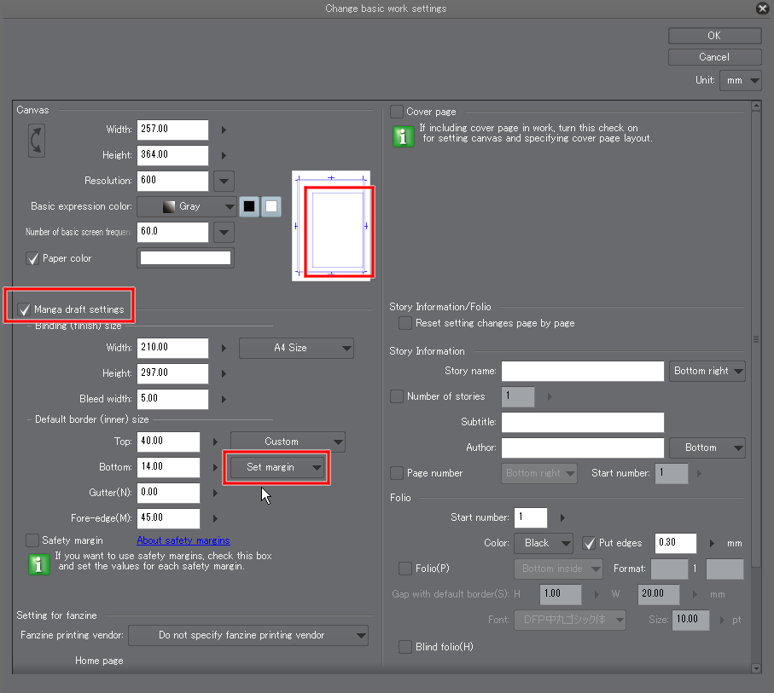Viewport: 774px width, 693px height.
Task: Open Story name position Bottom right dropdown
Action: click(707, 371)
